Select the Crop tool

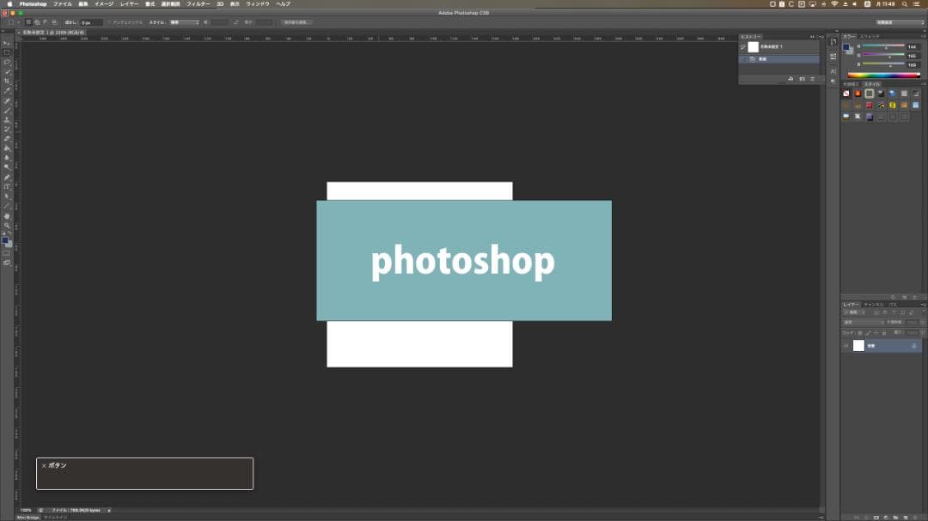(7, 81)
